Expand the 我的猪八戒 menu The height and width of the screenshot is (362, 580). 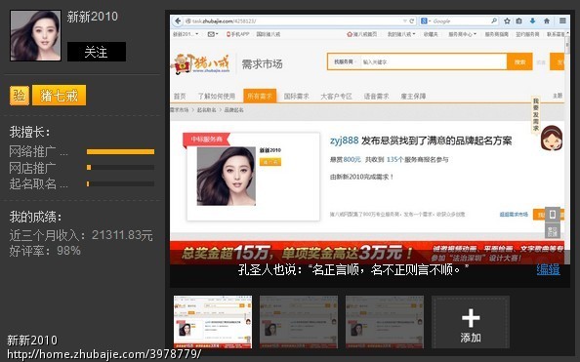point(401,34)
